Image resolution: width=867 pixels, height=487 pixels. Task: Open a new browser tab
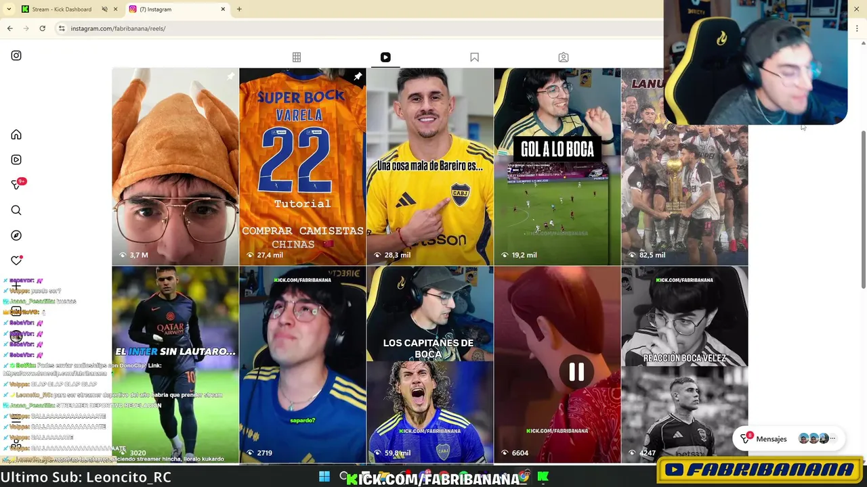pyautogui.click(x=239, y=9)
